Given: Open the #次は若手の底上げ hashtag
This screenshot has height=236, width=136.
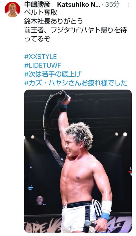Looking at the screenshot, I should tap(53, 74).
